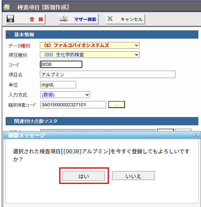
Task: Click the floppy disk 登録 save icon
Action: point(10,19)
